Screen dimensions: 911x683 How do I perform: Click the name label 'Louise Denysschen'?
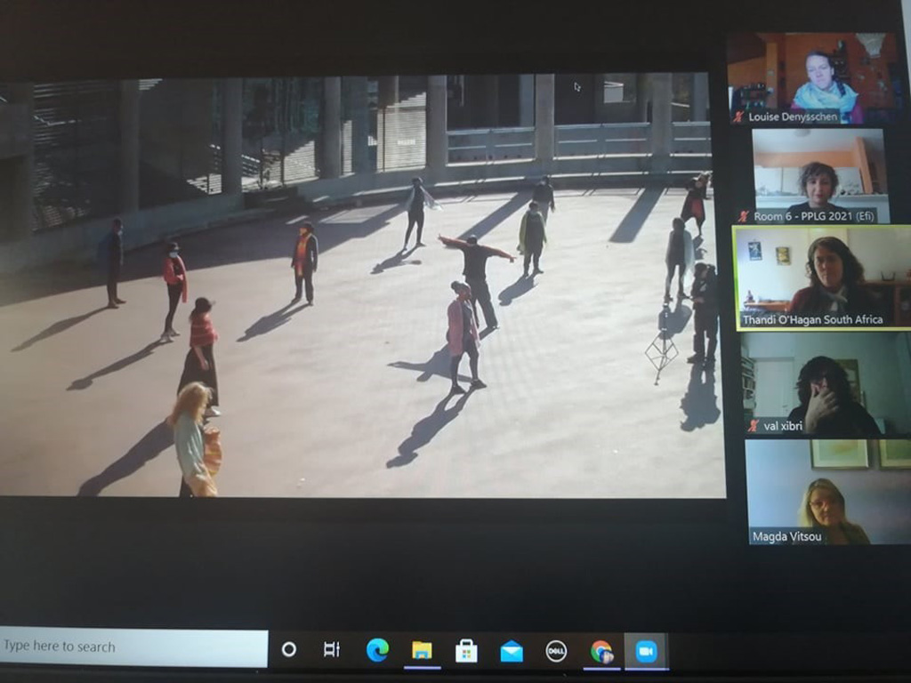point(793,117)
